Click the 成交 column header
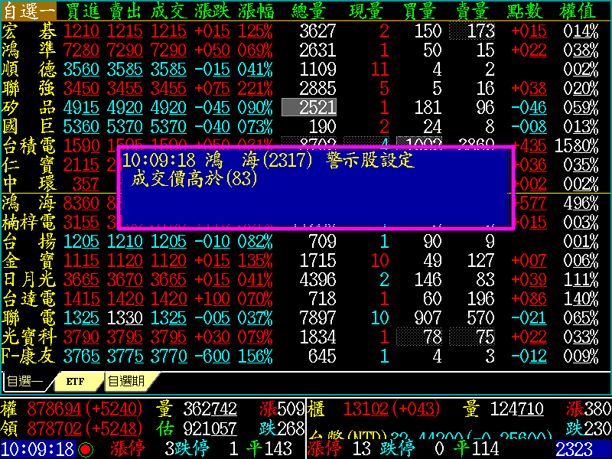This screenshot has height=459, width=612. (x=168, y=11)
